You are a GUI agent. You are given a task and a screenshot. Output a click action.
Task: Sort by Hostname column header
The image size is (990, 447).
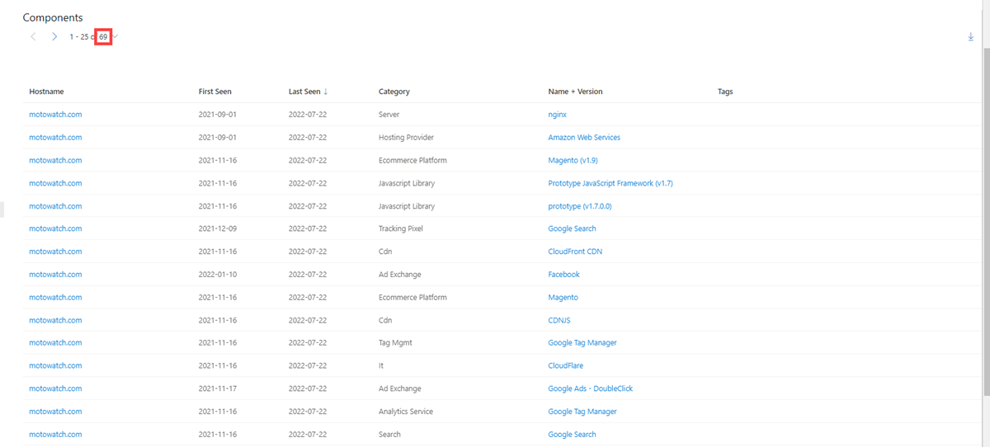[x=46, y=92]
